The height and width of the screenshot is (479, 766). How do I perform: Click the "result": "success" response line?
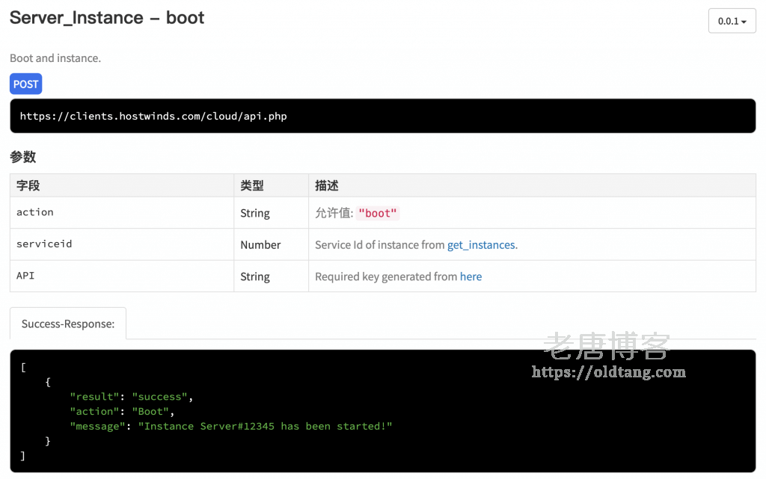132,397
